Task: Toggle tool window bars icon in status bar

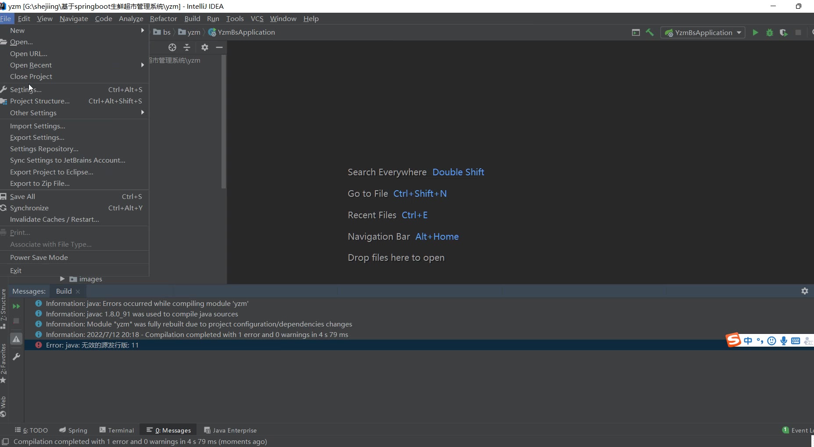Action: pyautogui.click(x=5, y=442)
